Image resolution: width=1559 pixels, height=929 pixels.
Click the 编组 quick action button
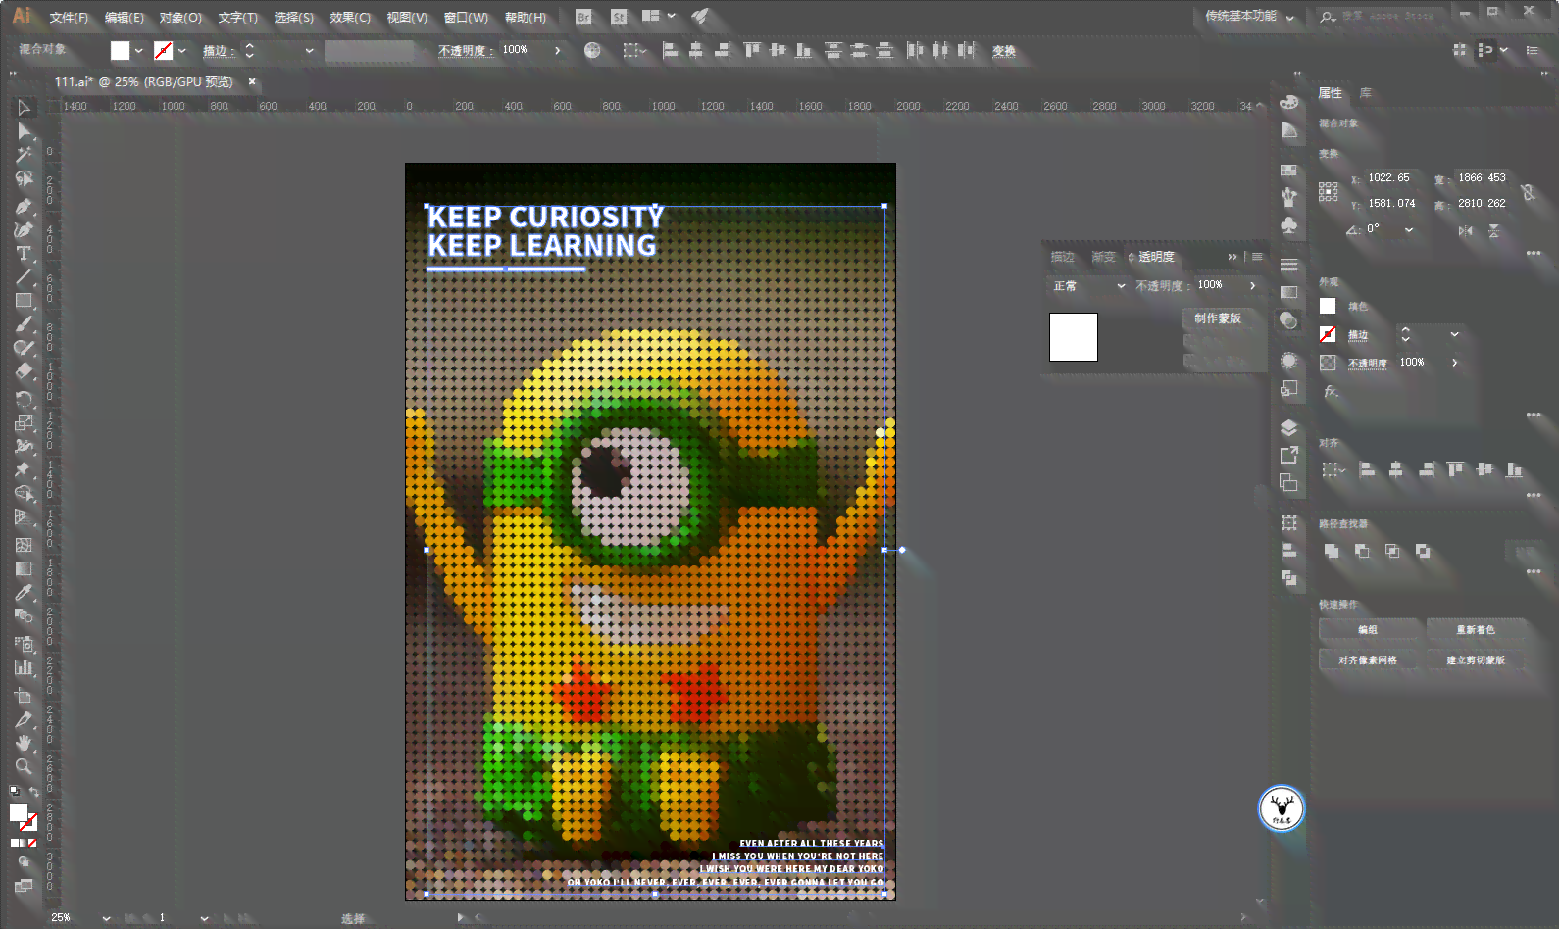[x=1368, y=630]
